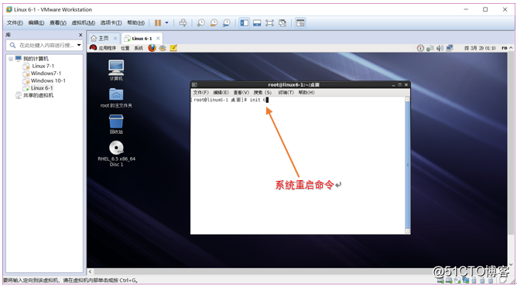Image resolution: width=517 pixels, height=286 pixels.
Task: Click the terminal command line area
Action: click(x=231, y=100)
